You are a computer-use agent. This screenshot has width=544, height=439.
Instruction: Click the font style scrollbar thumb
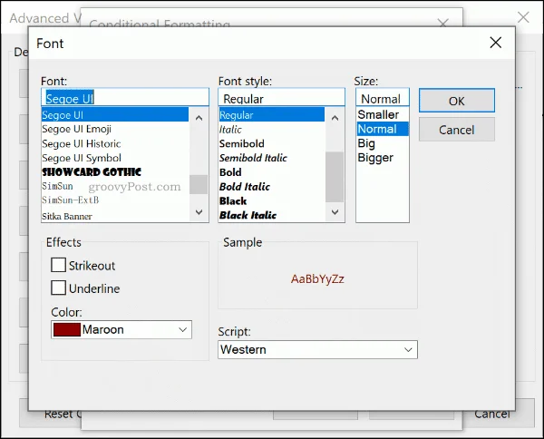click(335, 177)
